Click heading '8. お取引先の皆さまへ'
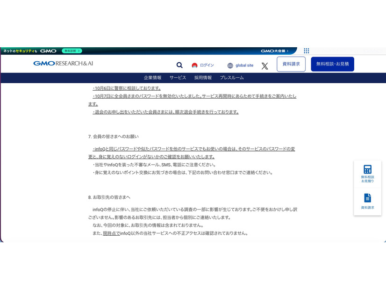The height and width of the screenshot is (290, 386). pos(109,197)
